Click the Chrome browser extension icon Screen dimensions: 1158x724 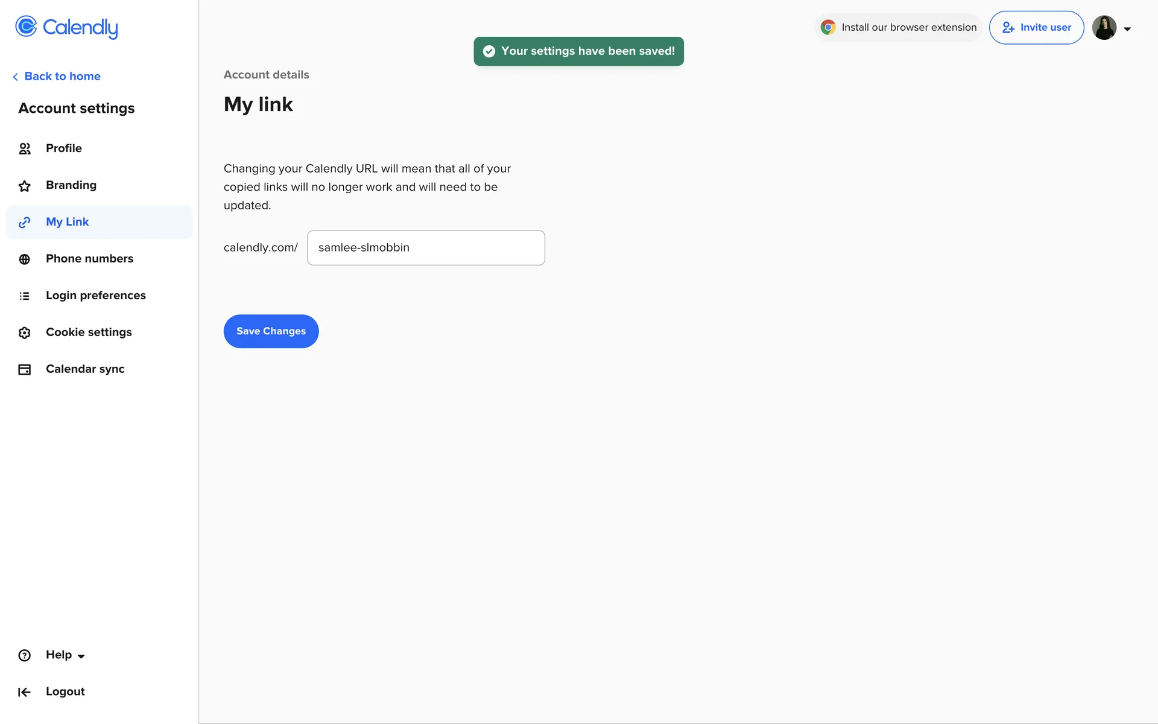click(x=828, y=28)
